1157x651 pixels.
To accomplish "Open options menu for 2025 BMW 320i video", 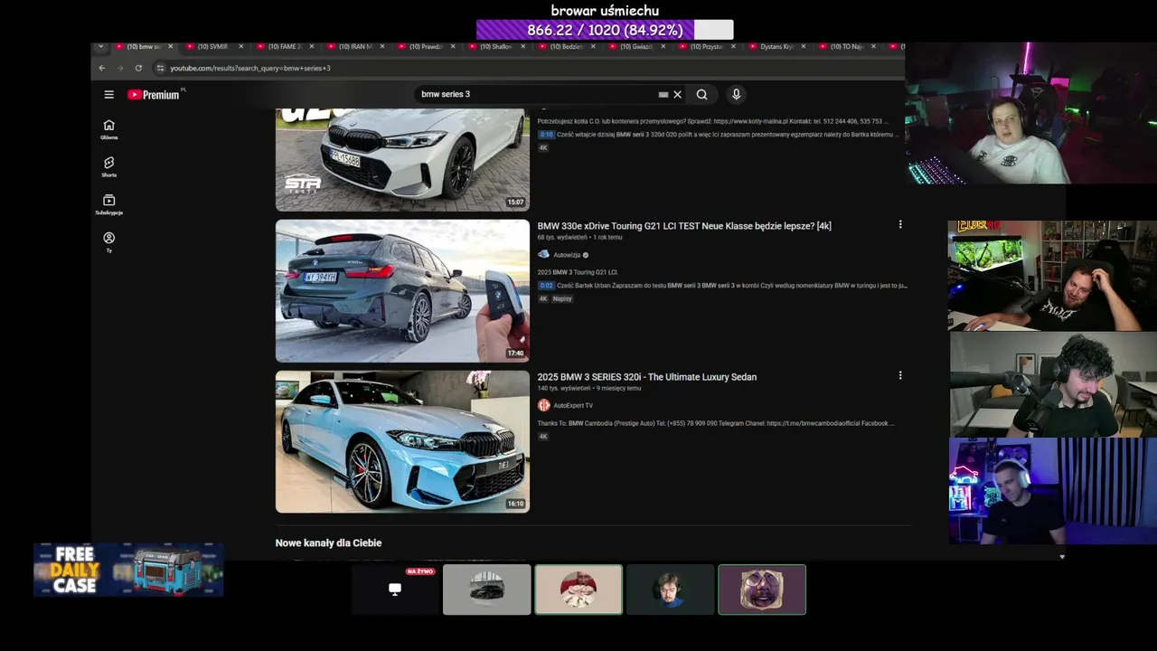I will coord(899,375).
